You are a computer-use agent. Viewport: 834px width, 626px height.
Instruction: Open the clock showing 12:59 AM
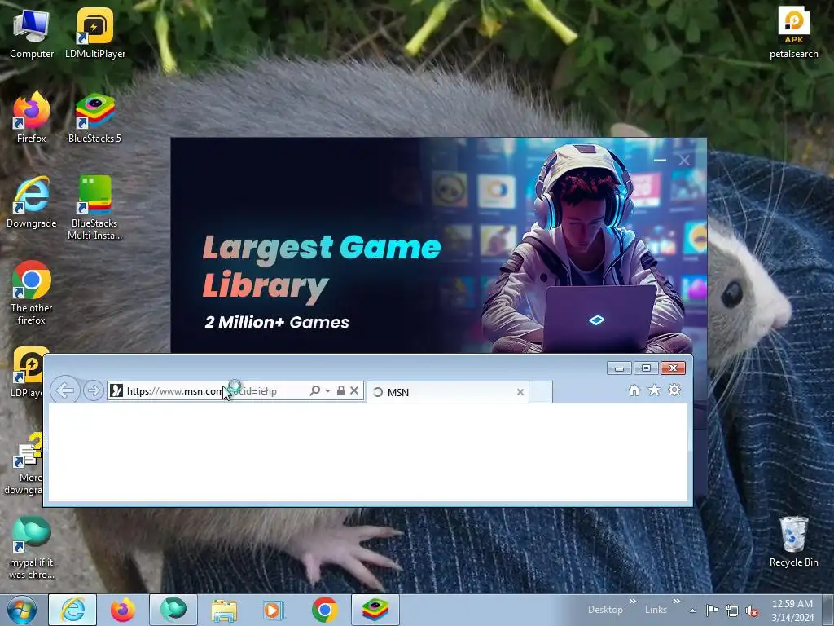tap(792, 611)
